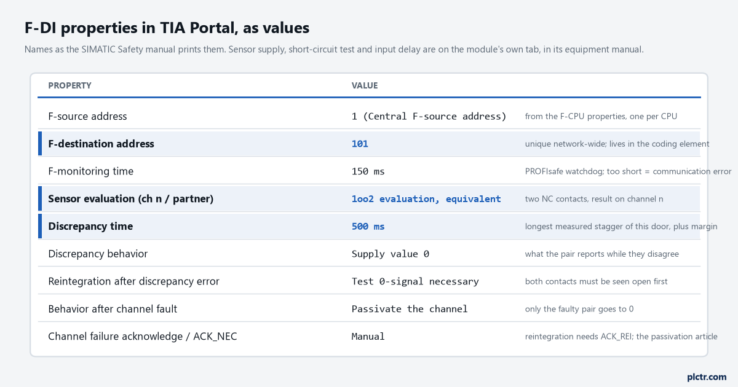
Task: Select Sensor evaluation (ch n / partner) row
Action: (x=369, y=198)
